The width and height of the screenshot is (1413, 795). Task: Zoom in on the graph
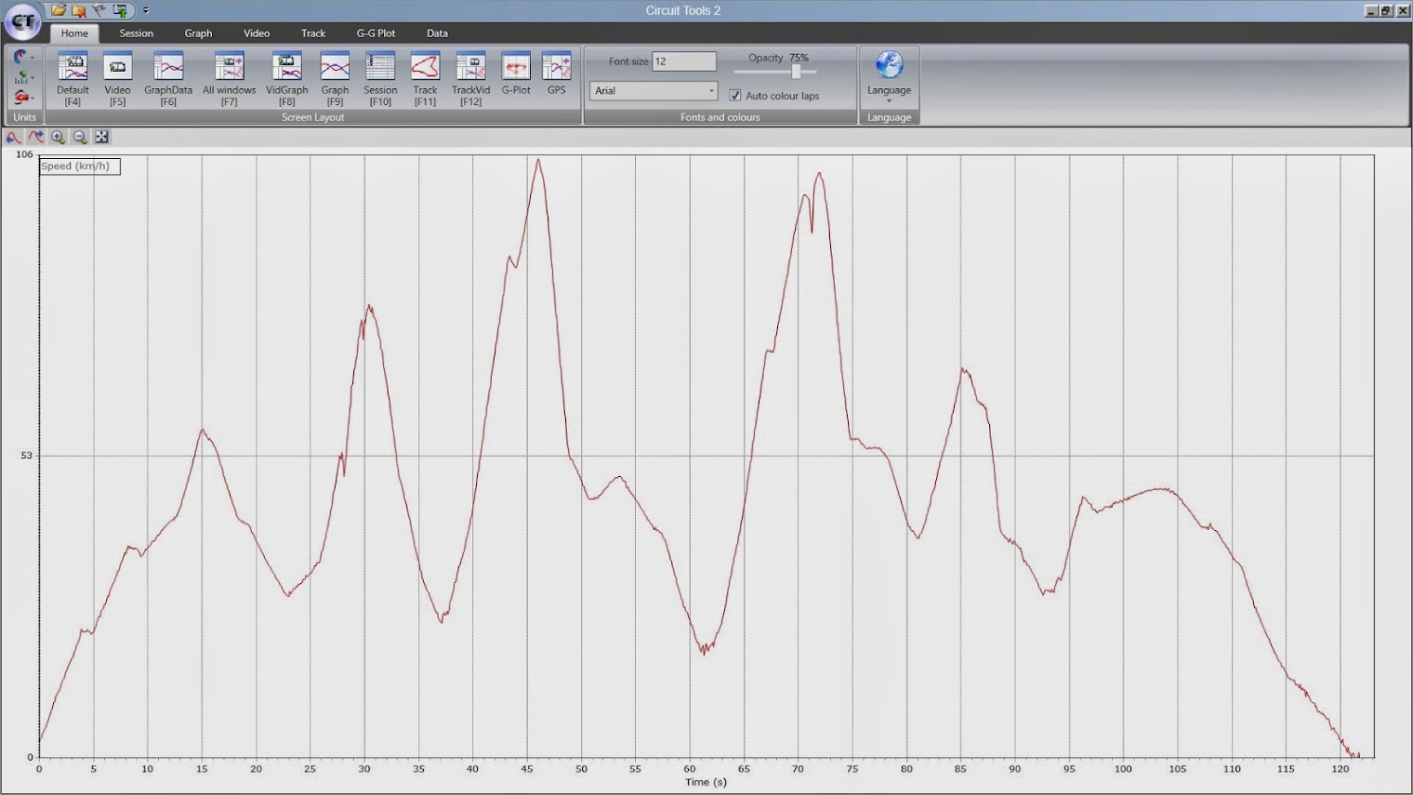[x=58, y=138]
